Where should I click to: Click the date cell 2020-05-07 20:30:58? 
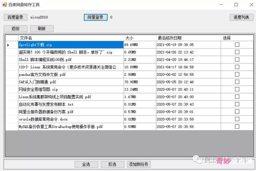click(x=189, y=127)
